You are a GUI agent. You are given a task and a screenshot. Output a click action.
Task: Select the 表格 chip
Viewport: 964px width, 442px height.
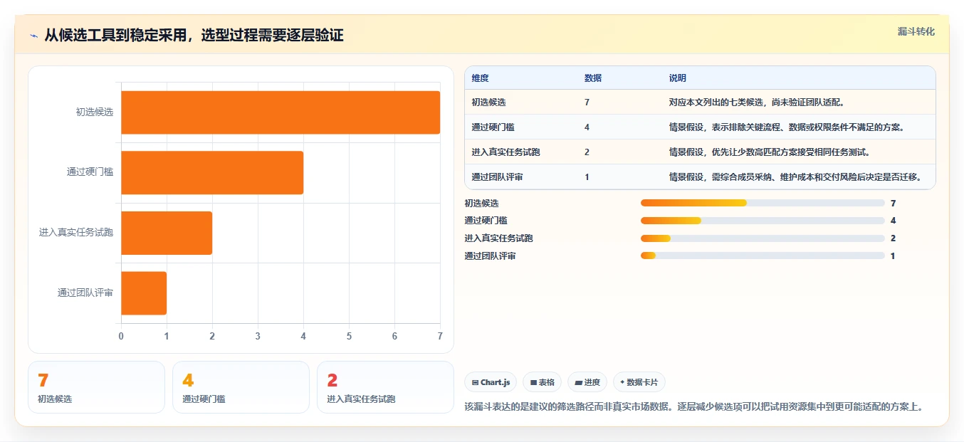point(542,382)
